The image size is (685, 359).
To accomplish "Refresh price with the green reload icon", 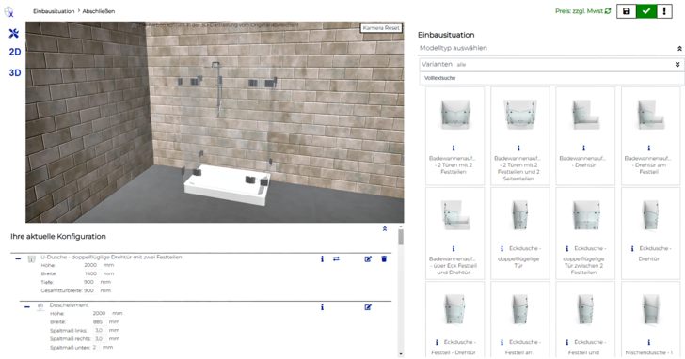I will 608,11.
